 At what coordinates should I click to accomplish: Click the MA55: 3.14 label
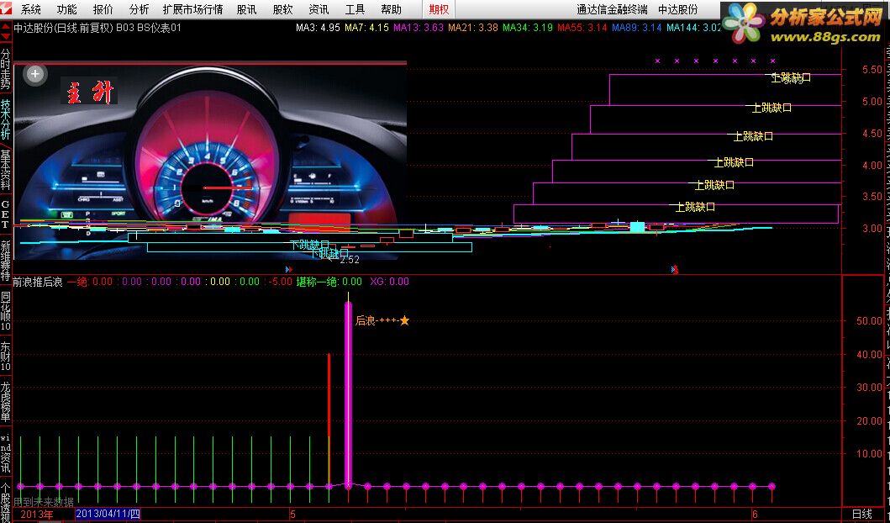pos(582,27)
